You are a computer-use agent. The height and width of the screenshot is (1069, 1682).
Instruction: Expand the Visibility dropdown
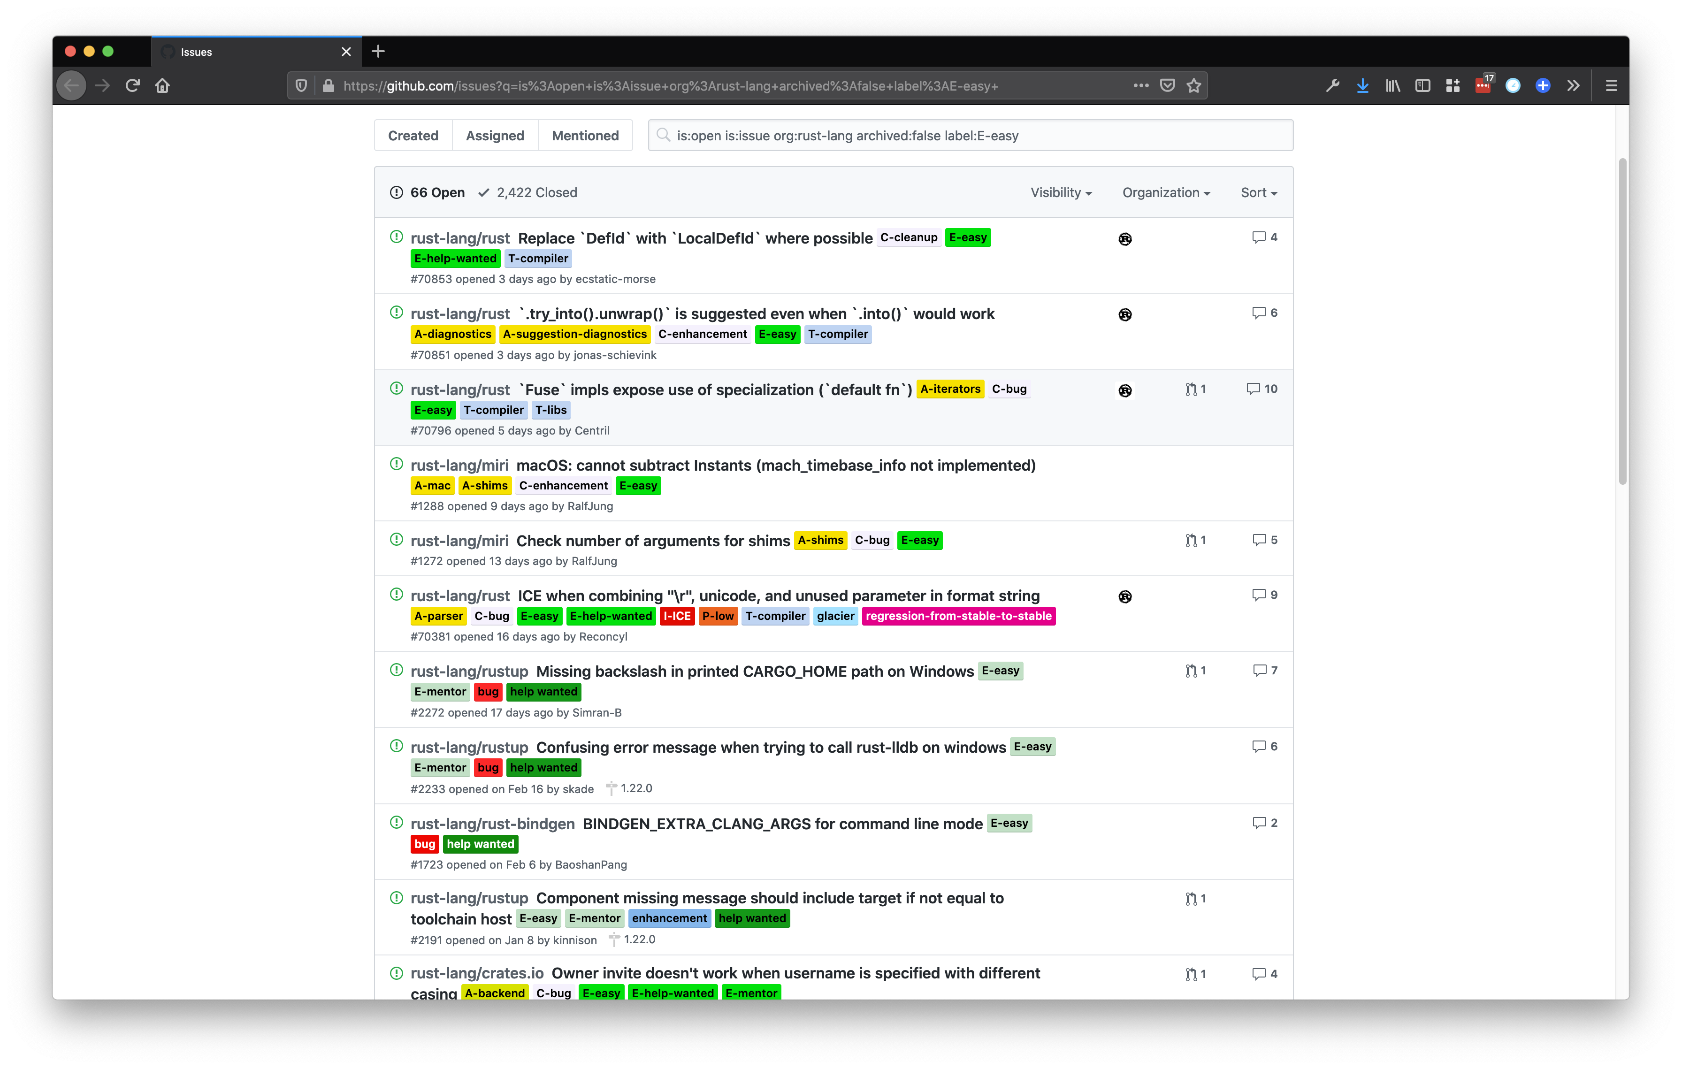coord(1060,193)
